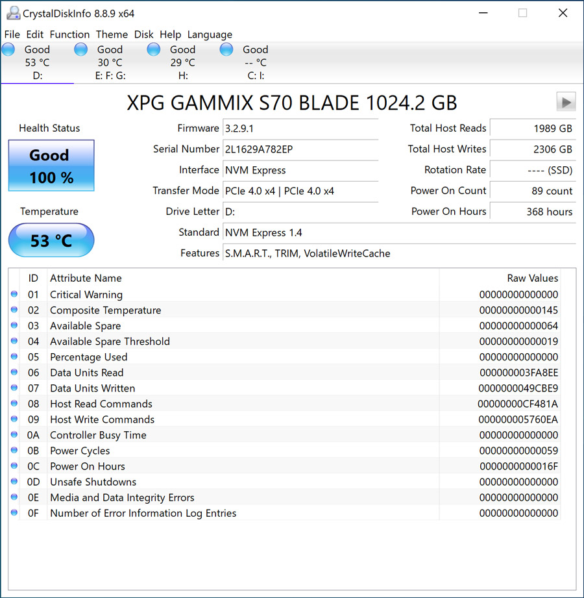The height and width of the screenshot is (598, 584).
Task: Select the C: I: disk status orb
Action: (x=226, y=49)
